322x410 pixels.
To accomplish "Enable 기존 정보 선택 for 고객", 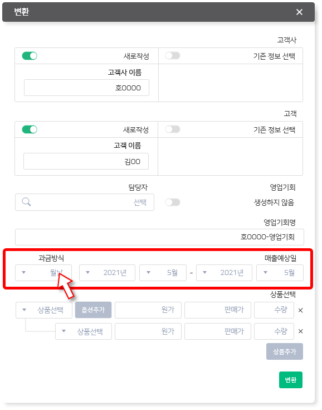I will click(x=173, y=129).
